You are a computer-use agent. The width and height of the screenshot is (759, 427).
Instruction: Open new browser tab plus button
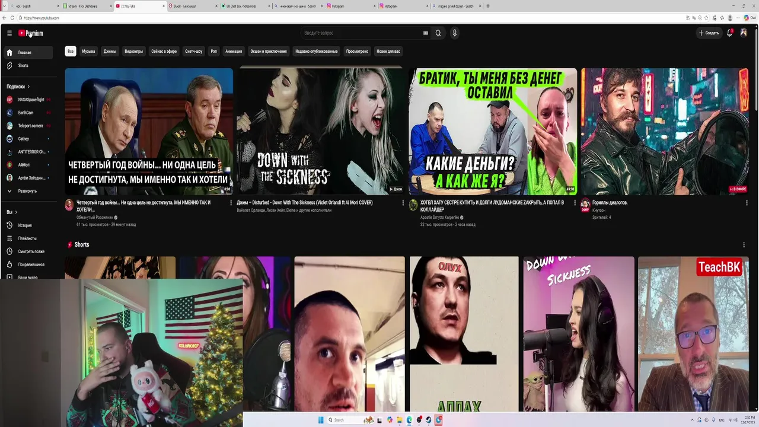pos(488,6)
